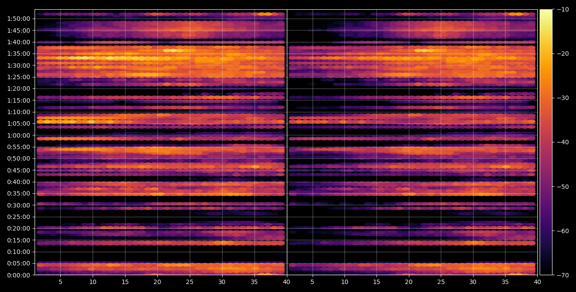
Task: Click the 0:15:00 y-axis tick label
Action: (x=19, y=240)
